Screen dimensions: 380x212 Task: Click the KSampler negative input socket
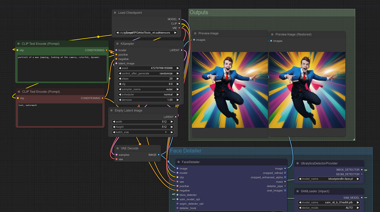116,59
